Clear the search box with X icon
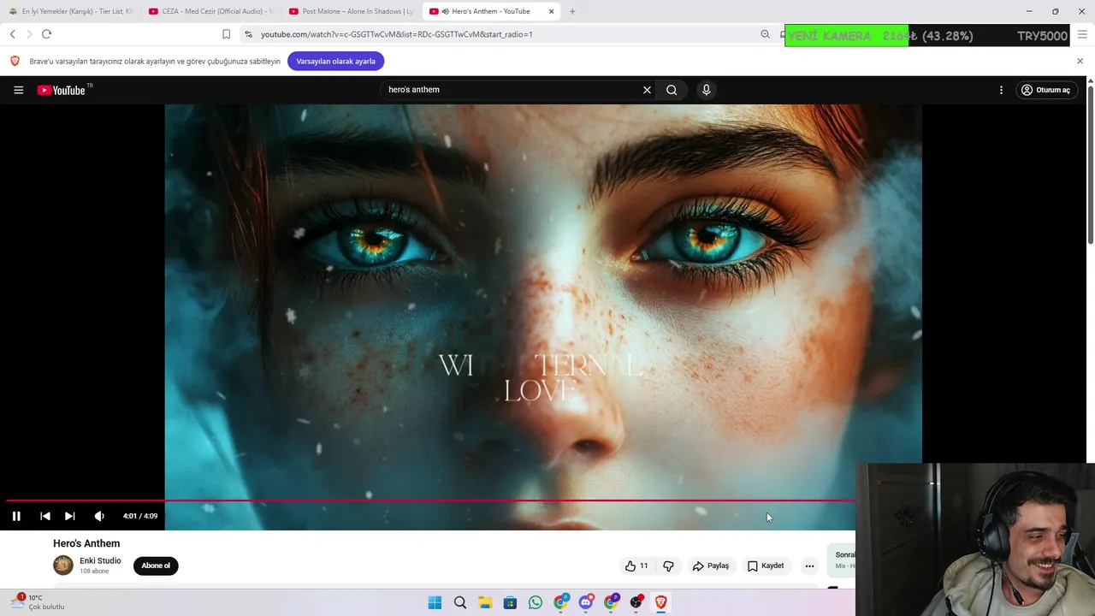 point(647,90)
